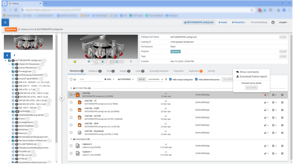Click the Coordinate button in the breadcrumb

click(11, 29)
